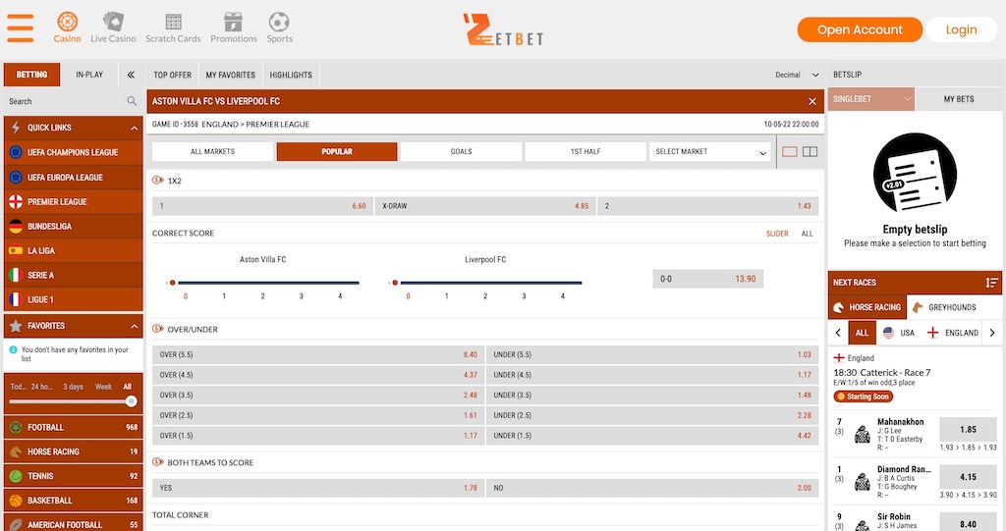This screenshot has width=1006, height=531.
Task: Open the My Favorites tab
Action: coord(230,75)
